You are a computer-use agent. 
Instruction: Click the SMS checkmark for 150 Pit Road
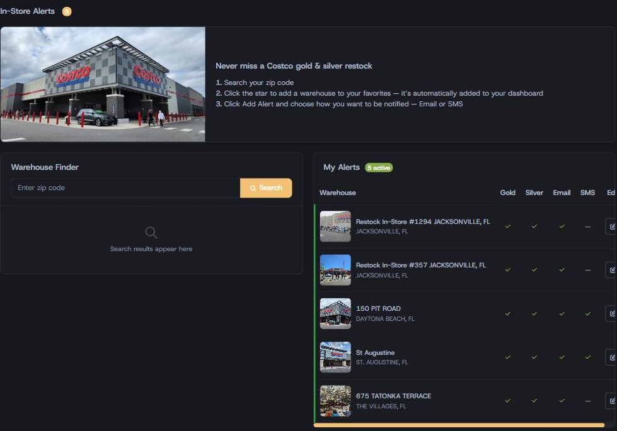click(587, 313)
